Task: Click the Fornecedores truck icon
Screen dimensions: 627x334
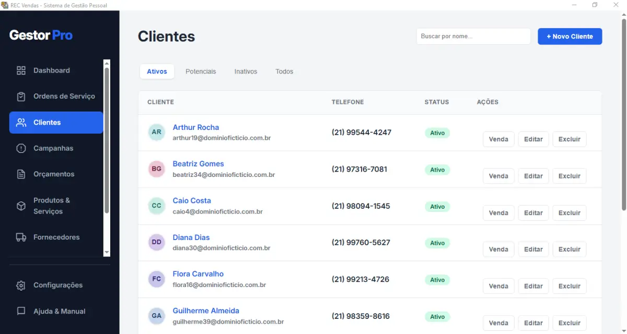Action: (21, 237)
